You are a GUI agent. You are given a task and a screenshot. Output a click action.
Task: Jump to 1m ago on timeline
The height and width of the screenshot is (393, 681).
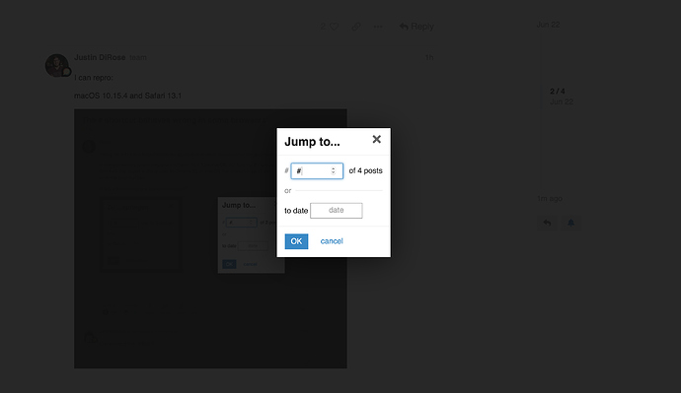550,198
